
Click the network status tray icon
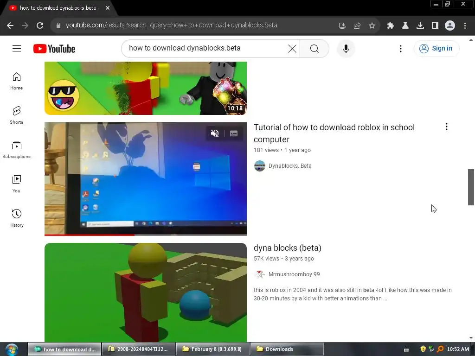pos(432,349)
